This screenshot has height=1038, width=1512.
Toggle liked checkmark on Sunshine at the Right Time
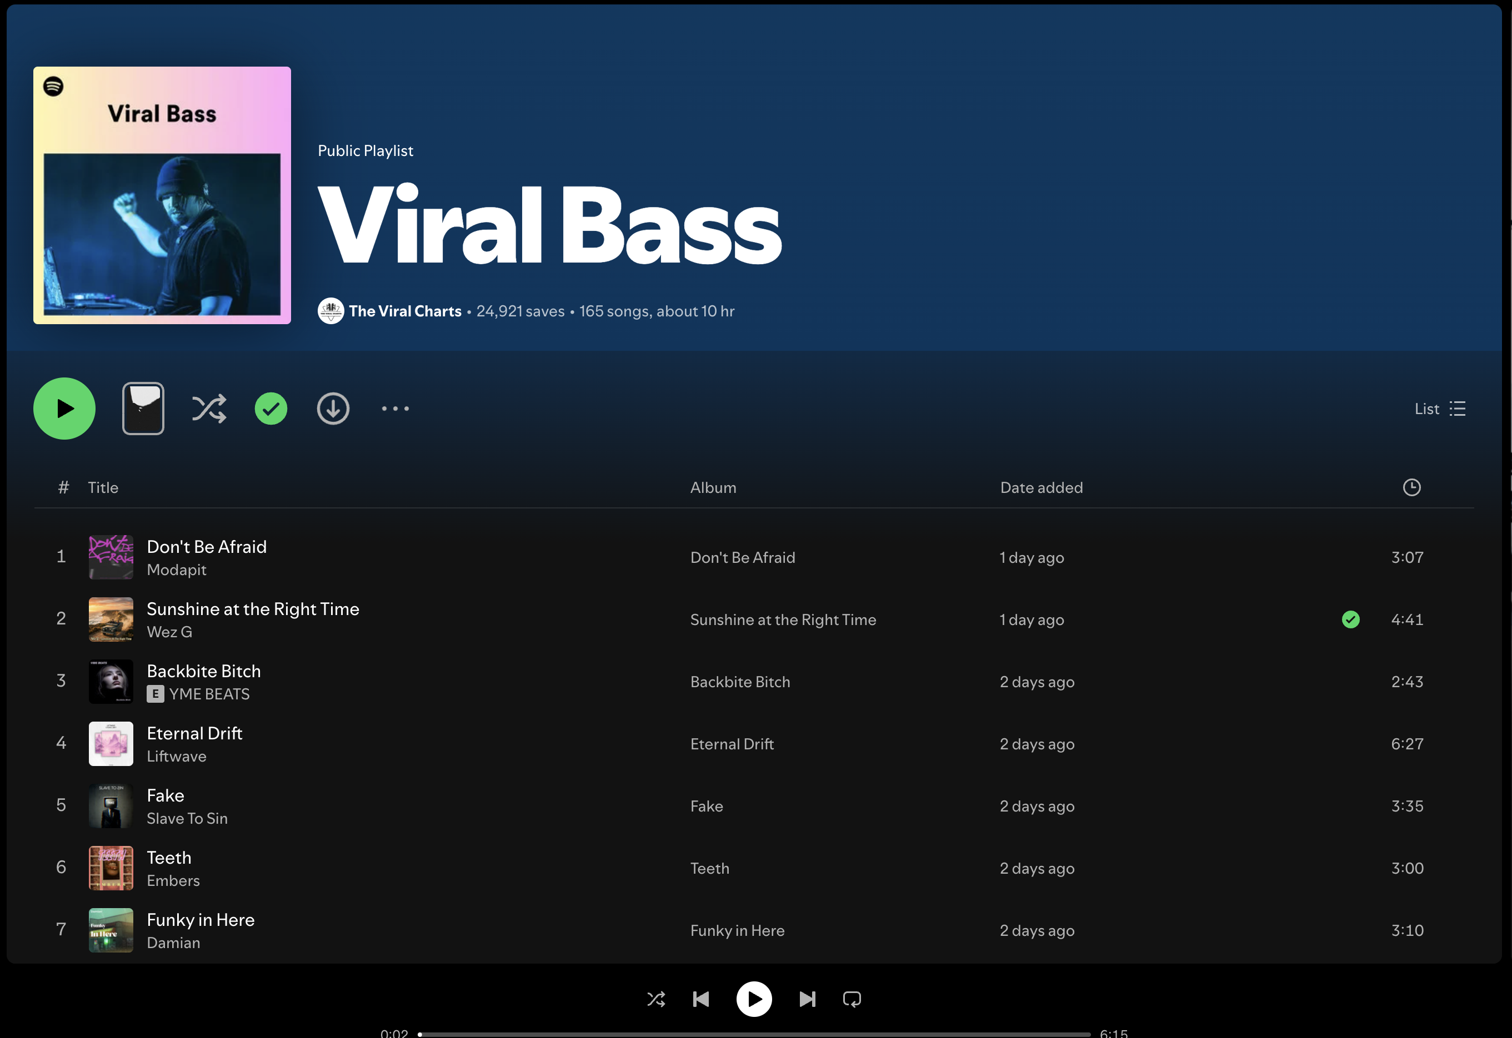click(x=1350, y=619)
